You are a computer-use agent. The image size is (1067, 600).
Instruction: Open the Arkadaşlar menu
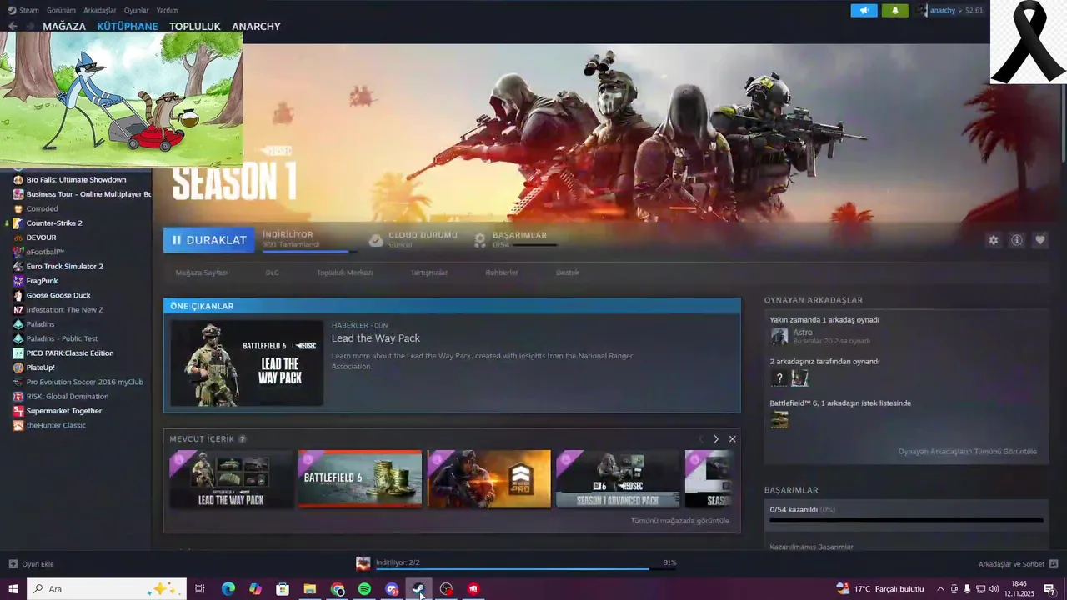click(x=100, y=11)
